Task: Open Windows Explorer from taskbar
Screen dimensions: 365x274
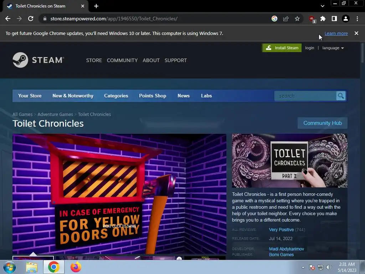Action: pyautogui.click(x=32, y=267)
